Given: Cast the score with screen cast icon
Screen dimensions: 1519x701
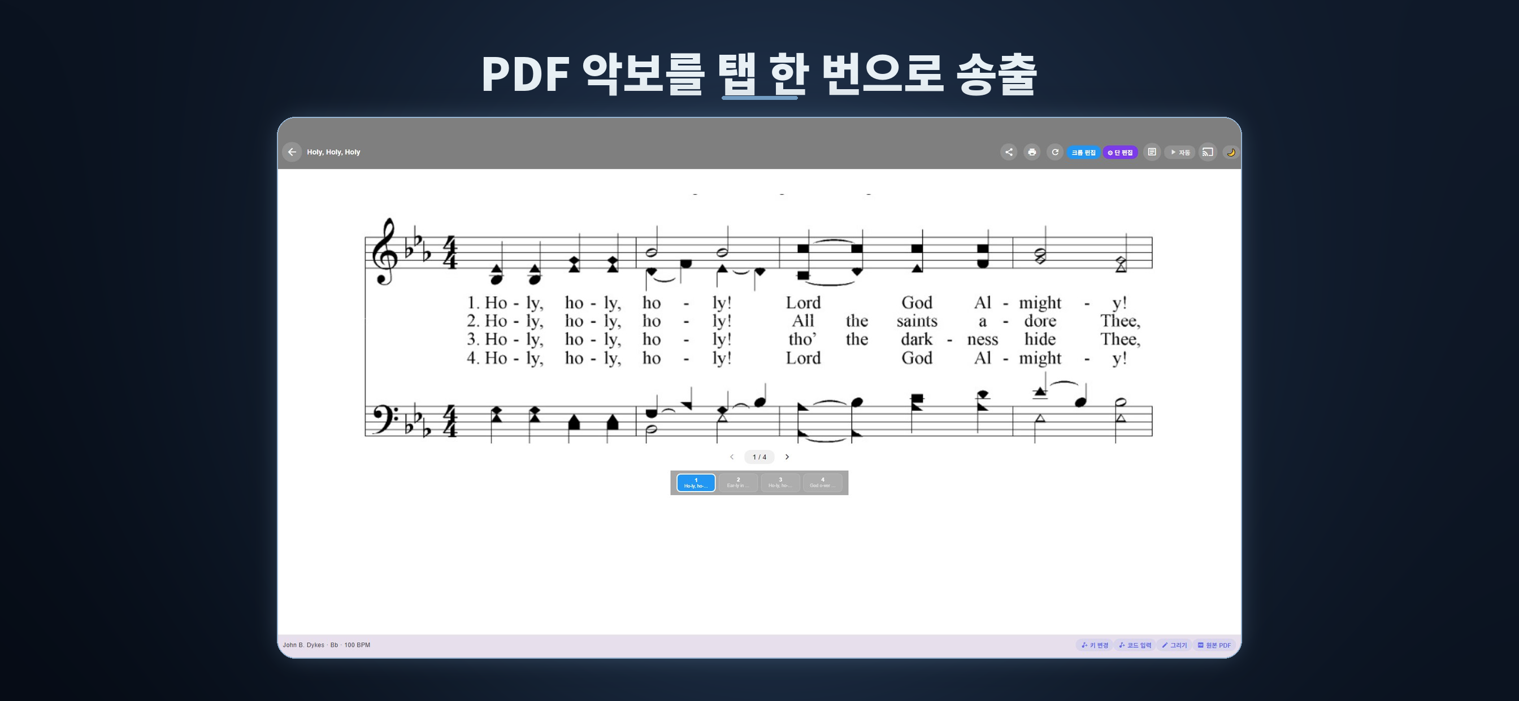Looking at the screenshot, I should 1208,152.
